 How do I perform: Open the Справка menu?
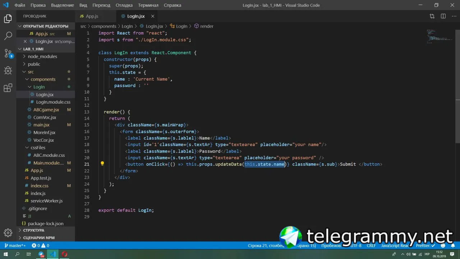click(172, 5)
